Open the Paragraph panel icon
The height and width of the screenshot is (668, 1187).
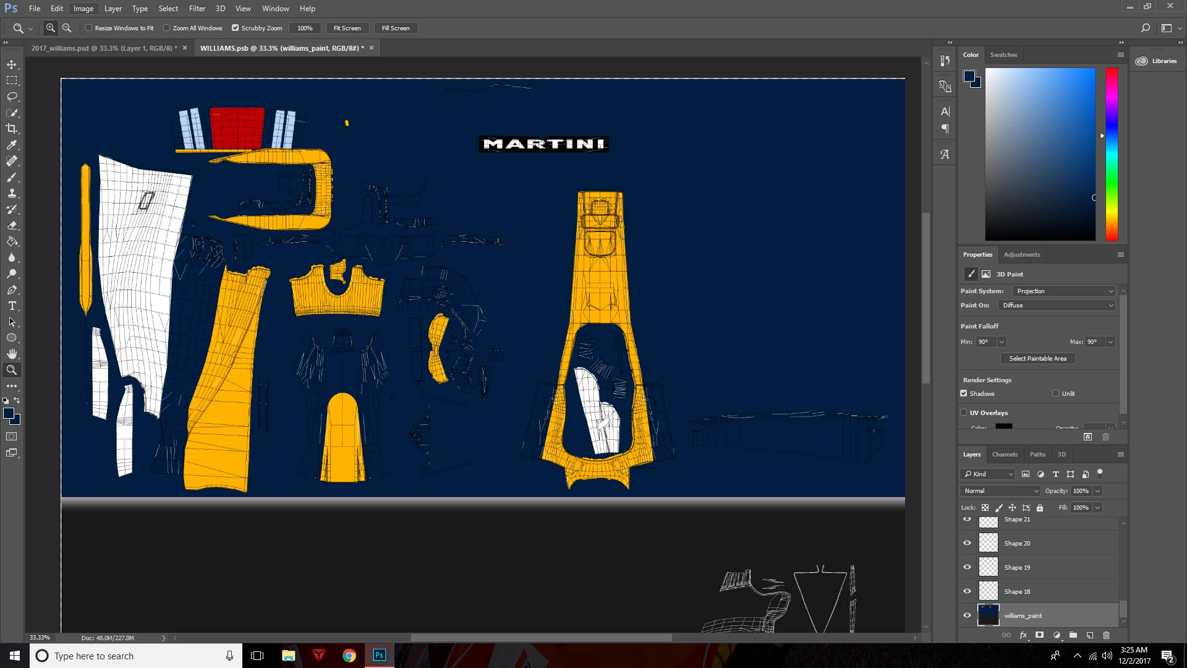(945, 129)
